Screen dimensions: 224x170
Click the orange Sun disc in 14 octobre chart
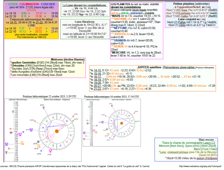coord(122,123)
